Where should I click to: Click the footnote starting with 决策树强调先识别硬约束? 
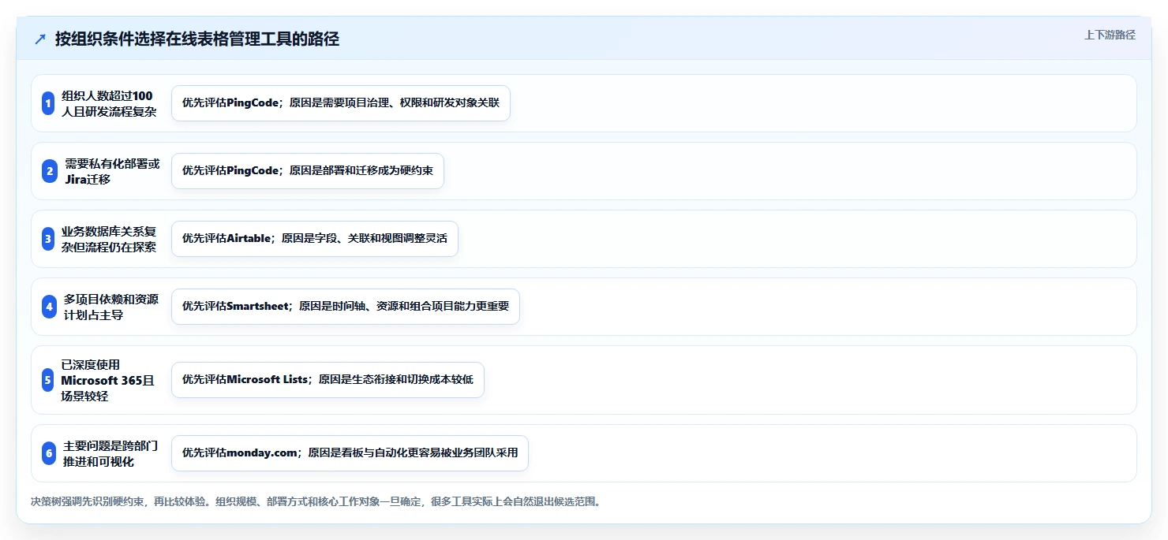(x=316, y=501)
